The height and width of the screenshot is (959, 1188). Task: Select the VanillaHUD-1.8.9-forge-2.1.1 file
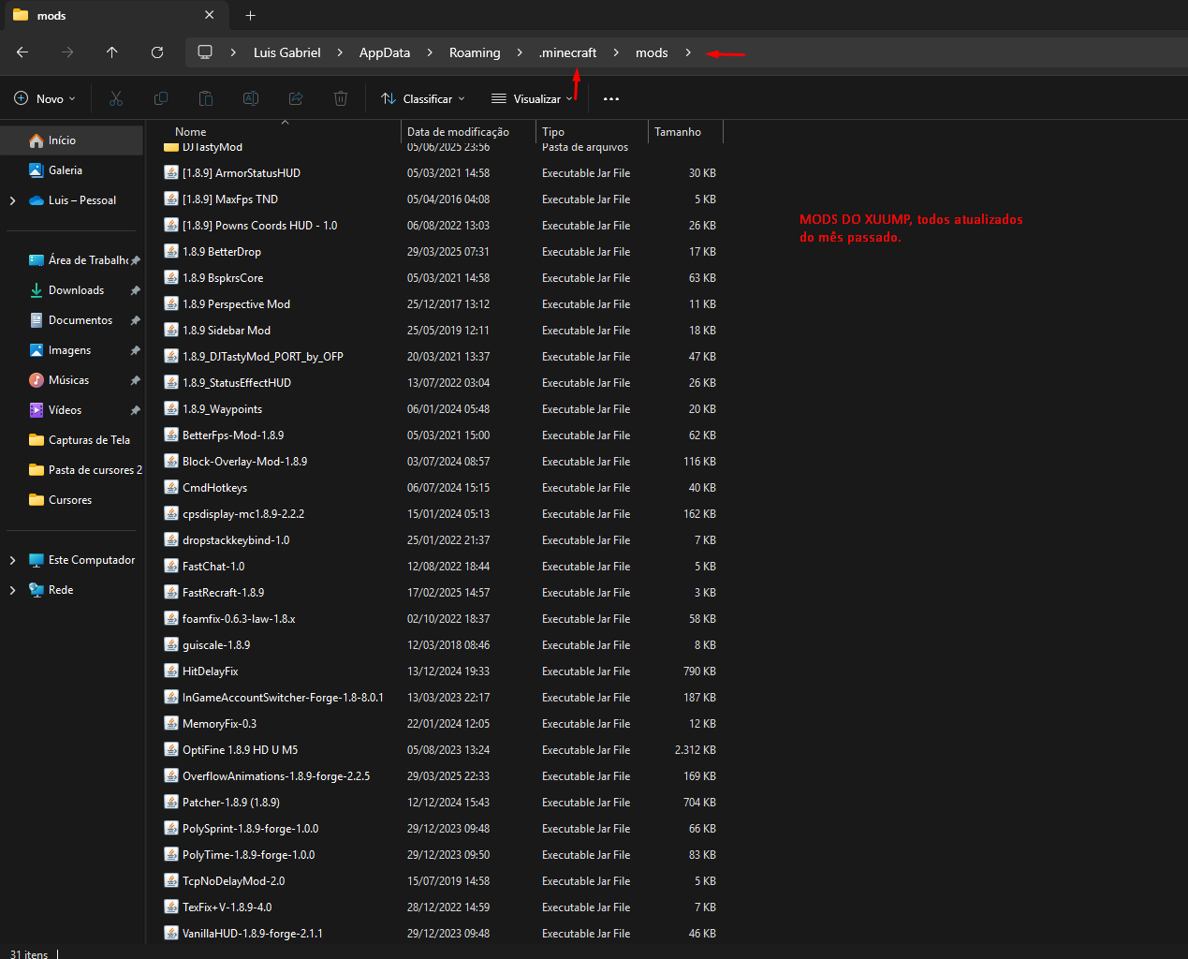point(440,934)
